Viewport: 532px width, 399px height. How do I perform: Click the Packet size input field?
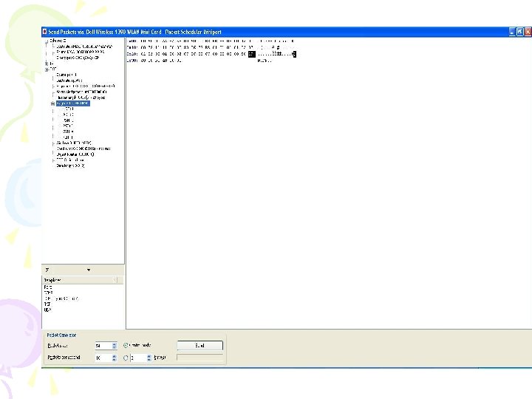(x=103, y=346)
